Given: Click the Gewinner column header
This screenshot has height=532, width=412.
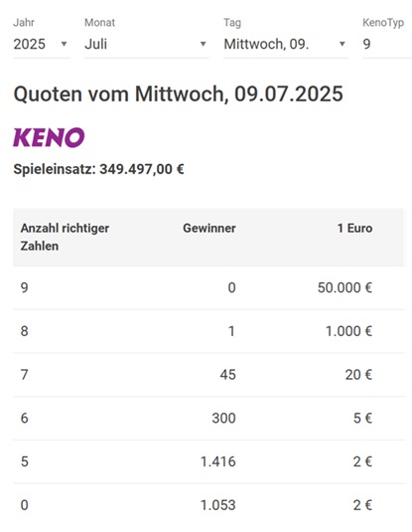Looking at the screenshot, I should pos(209,228).
